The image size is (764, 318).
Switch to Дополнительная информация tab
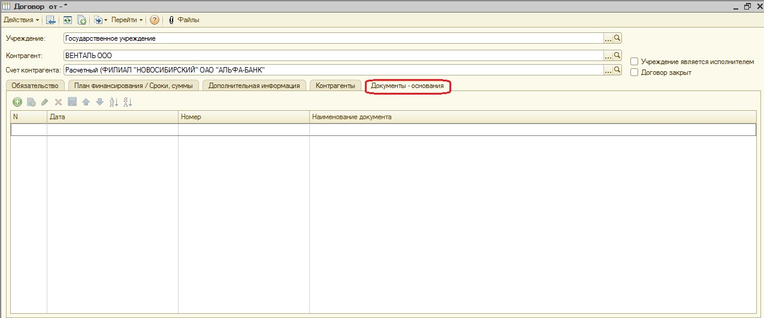click(x=255, y=86)
